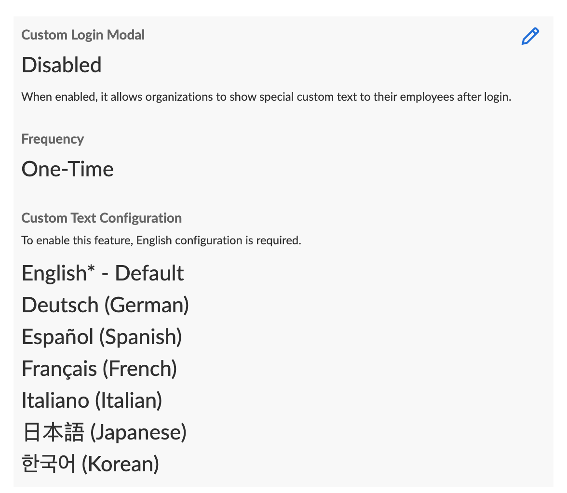Click the '(Japanese)' parenthetical label
The width and height of the screenshot is (567, 493).
[x=138, y=432]
